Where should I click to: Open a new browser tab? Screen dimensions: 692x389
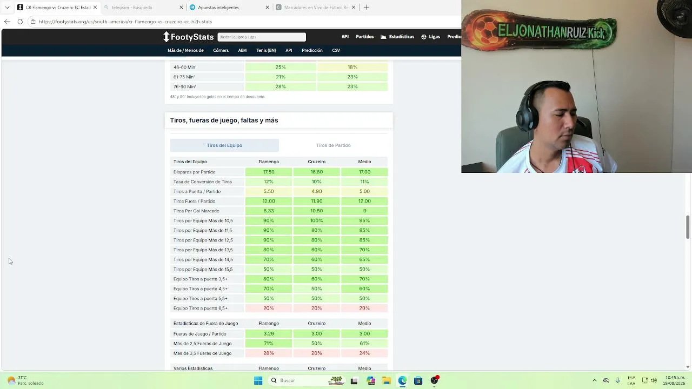point(366,8)
